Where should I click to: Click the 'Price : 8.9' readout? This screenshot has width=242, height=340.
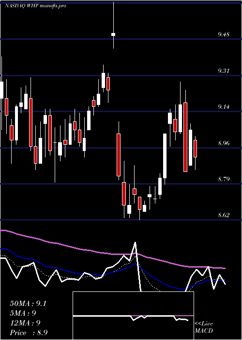pyautogui.click(x=29, y=333)
